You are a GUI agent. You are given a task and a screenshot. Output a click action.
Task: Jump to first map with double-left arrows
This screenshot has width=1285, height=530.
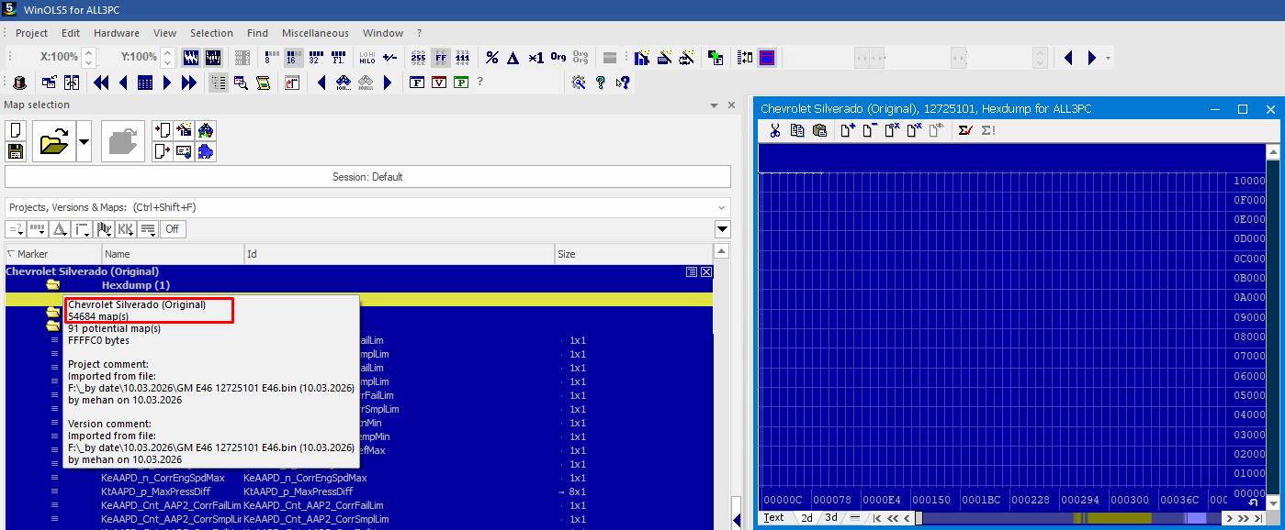click(x=101, y=83)
